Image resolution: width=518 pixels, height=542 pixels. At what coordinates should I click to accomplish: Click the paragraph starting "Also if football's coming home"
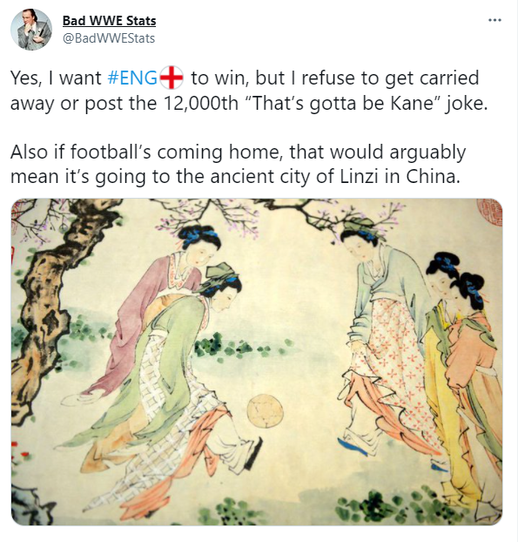click(x=239, y=165)
